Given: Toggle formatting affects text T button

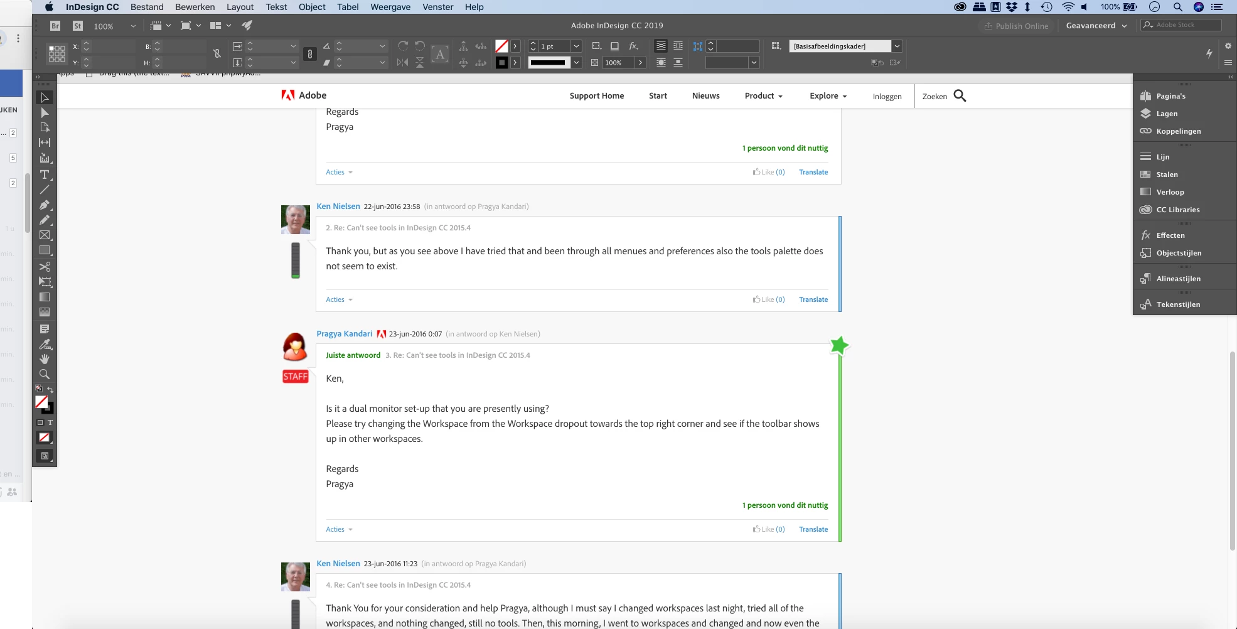Looking at the screenshot, I should click(x=50, y=422).
